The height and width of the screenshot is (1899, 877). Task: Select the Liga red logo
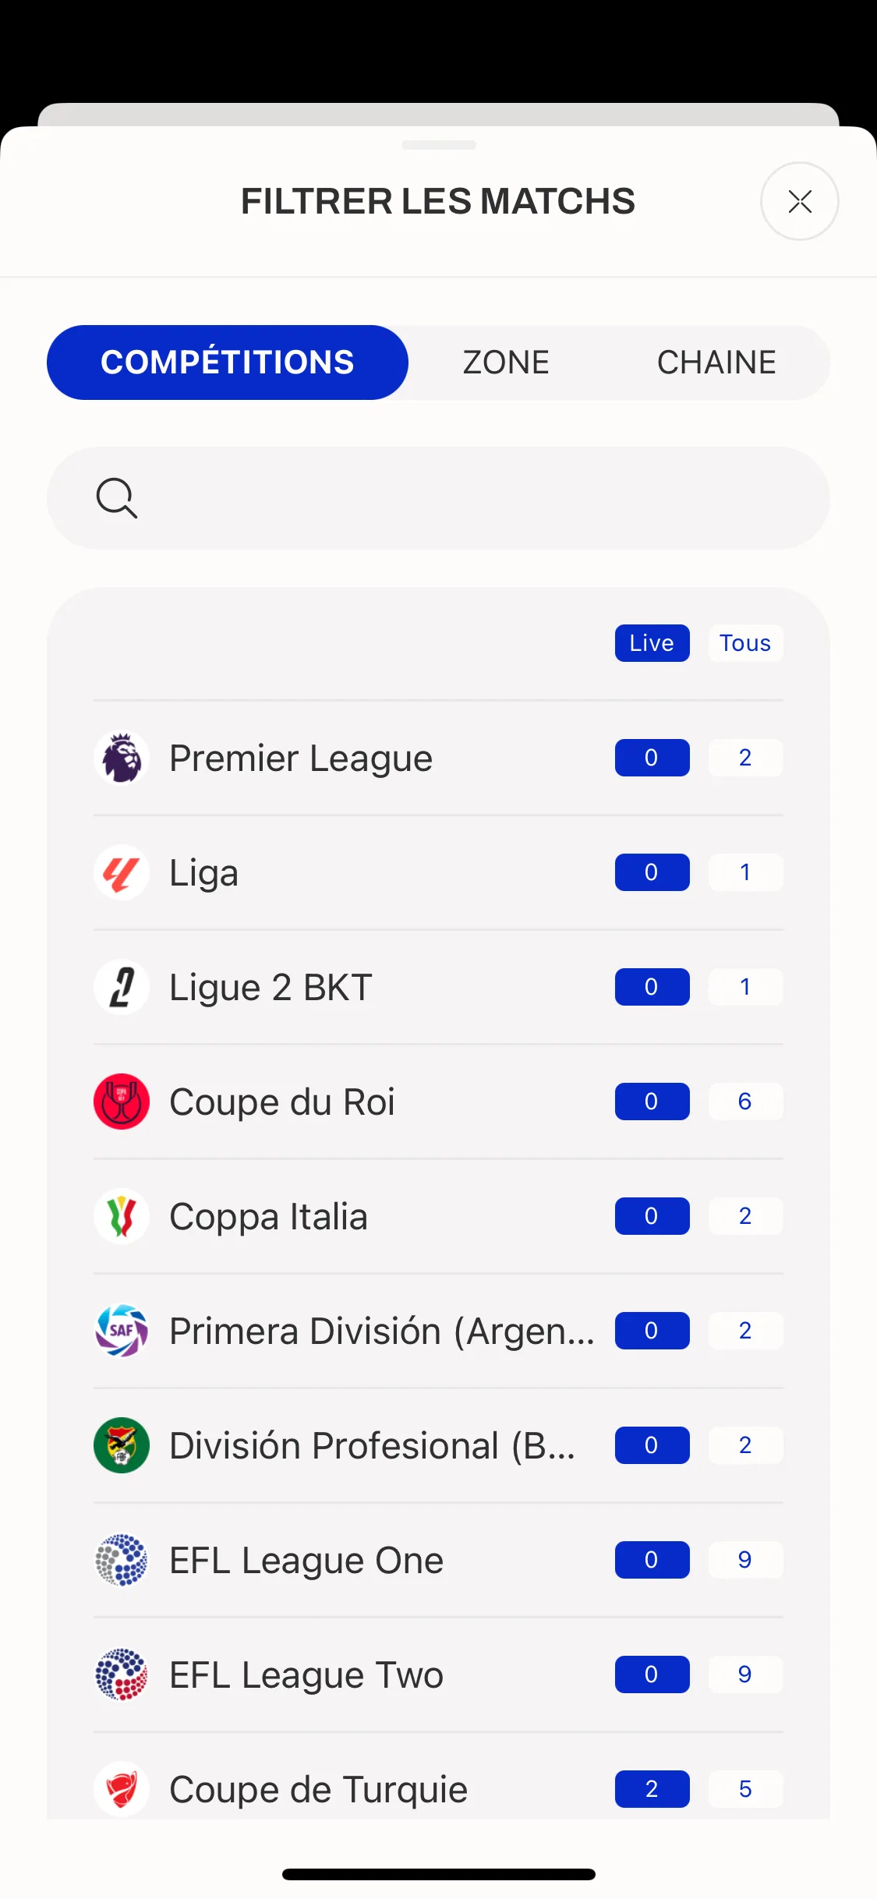(x=122, y=872)
